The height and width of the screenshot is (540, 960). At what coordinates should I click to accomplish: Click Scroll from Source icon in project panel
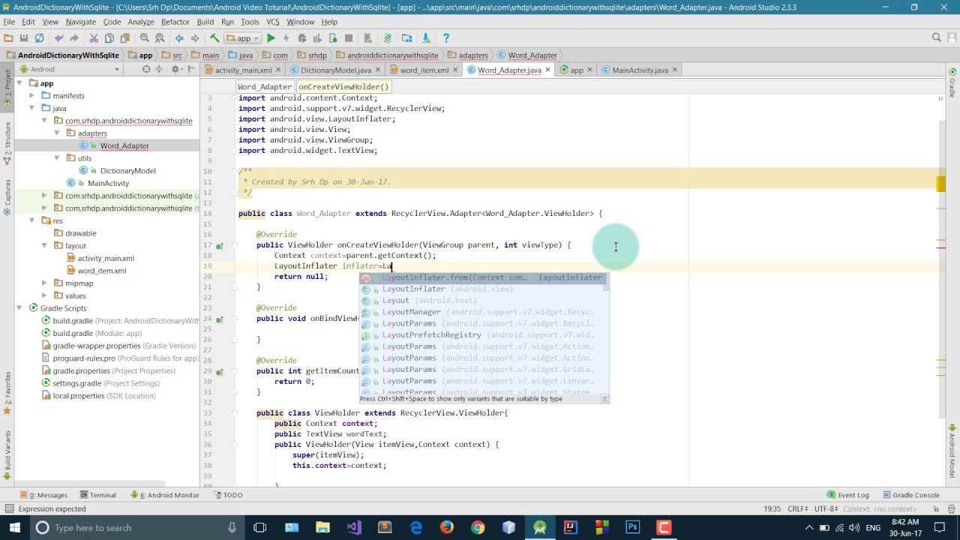(146, 69)
